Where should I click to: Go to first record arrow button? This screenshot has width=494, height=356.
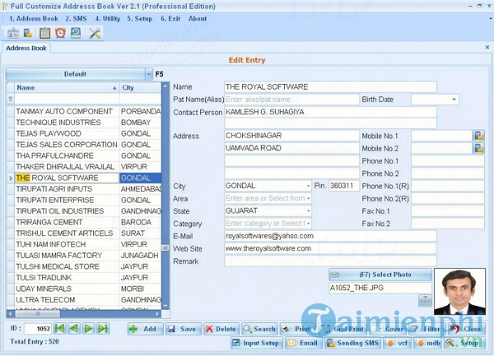[60, 329]
